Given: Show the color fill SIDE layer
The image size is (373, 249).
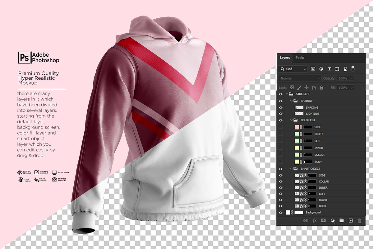Looking at the screenshot, I should click(x=281, y=127).
